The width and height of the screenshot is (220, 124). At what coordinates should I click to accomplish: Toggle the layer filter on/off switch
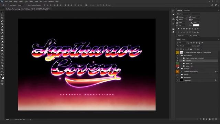202,42
